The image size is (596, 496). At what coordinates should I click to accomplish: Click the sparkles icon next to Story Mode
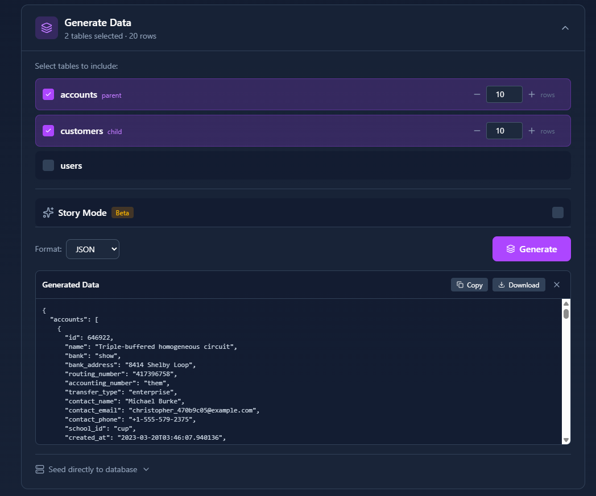48,212
